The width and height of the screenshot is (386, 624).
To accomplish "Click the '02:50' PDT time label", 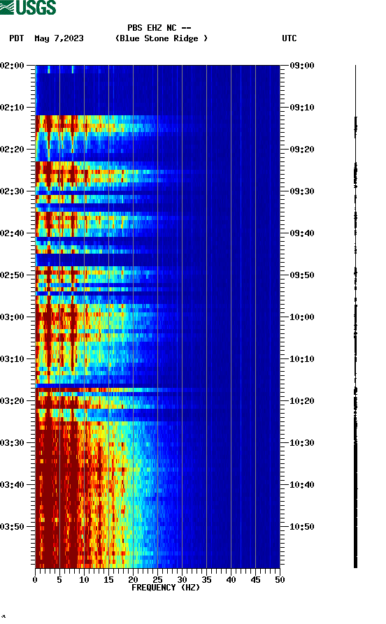I will pyautogui.click(x=12, y=275).
